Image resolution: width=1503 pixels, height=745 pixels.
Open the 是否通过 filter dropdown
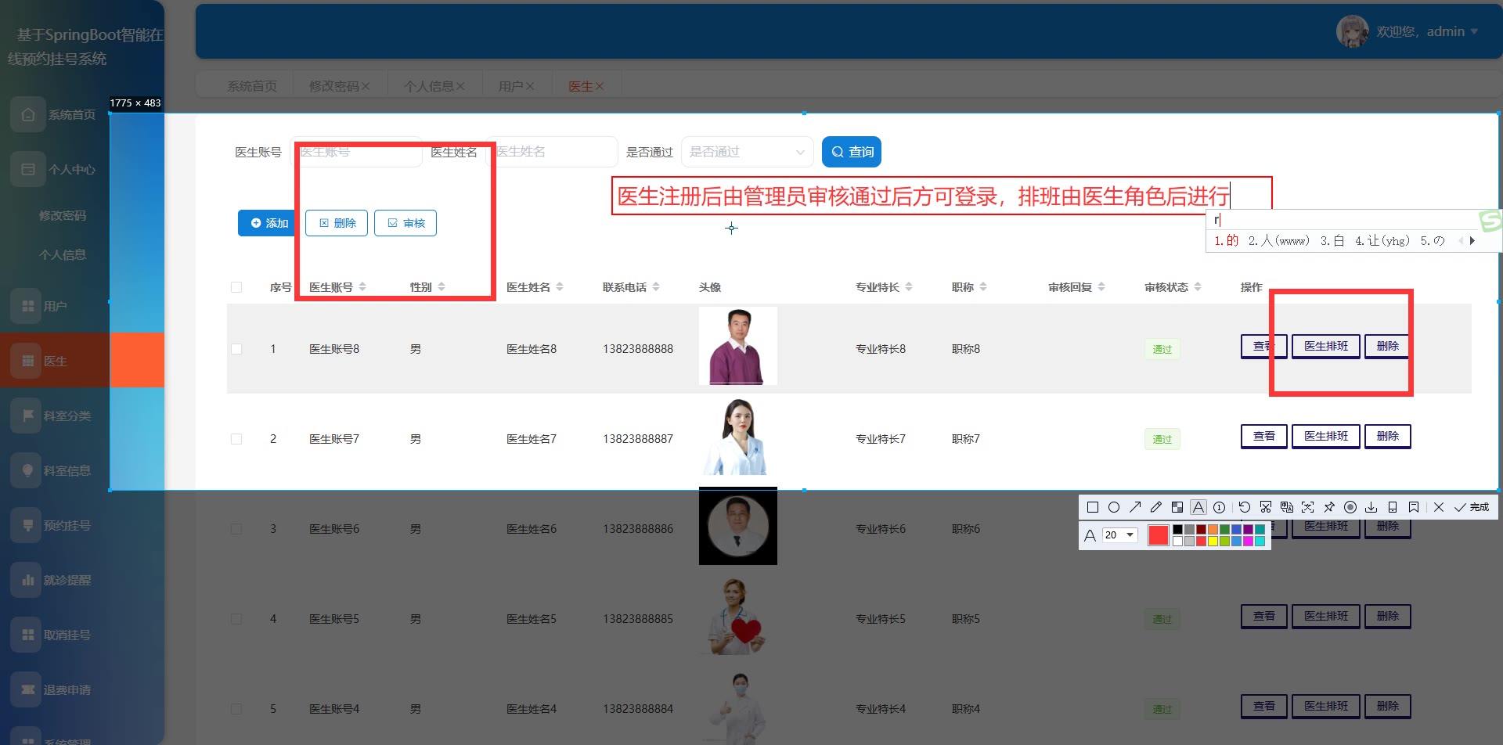(747, 152)
